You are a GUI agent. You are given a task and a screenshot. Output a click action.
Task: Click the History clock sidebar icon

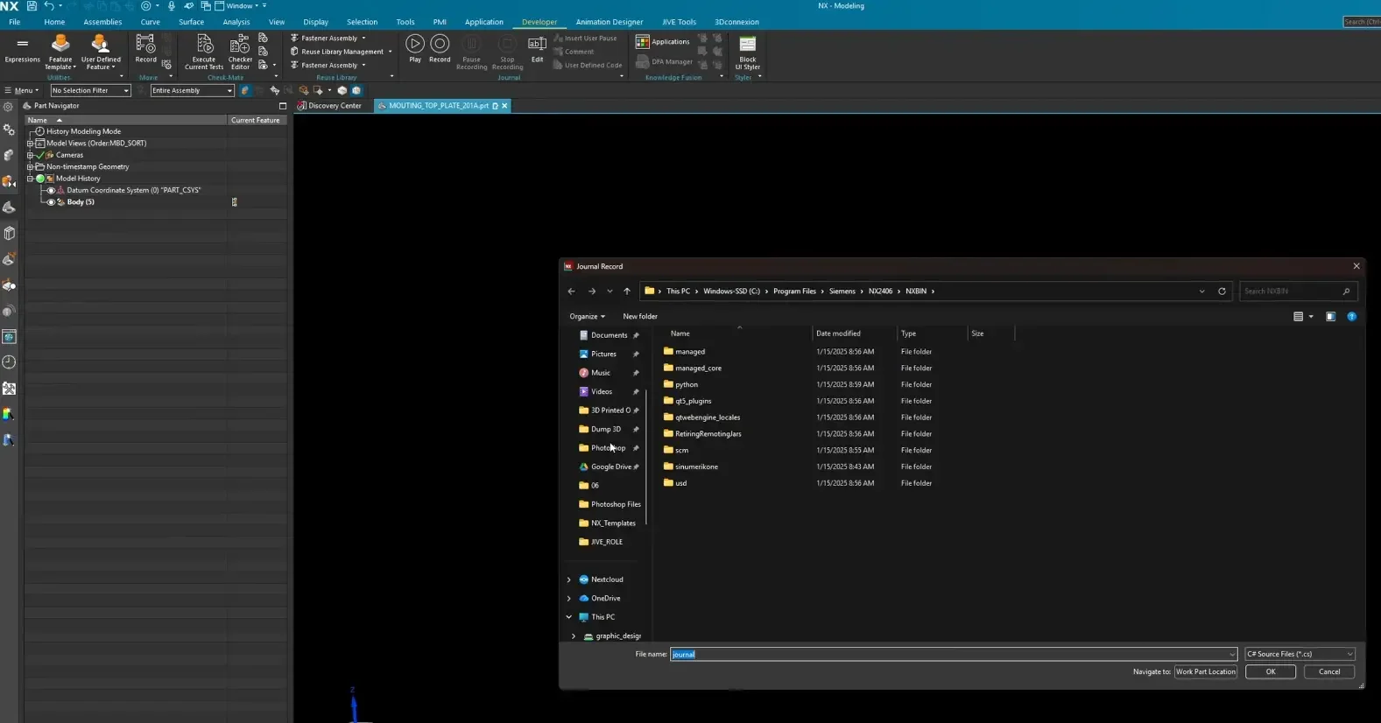9,362
